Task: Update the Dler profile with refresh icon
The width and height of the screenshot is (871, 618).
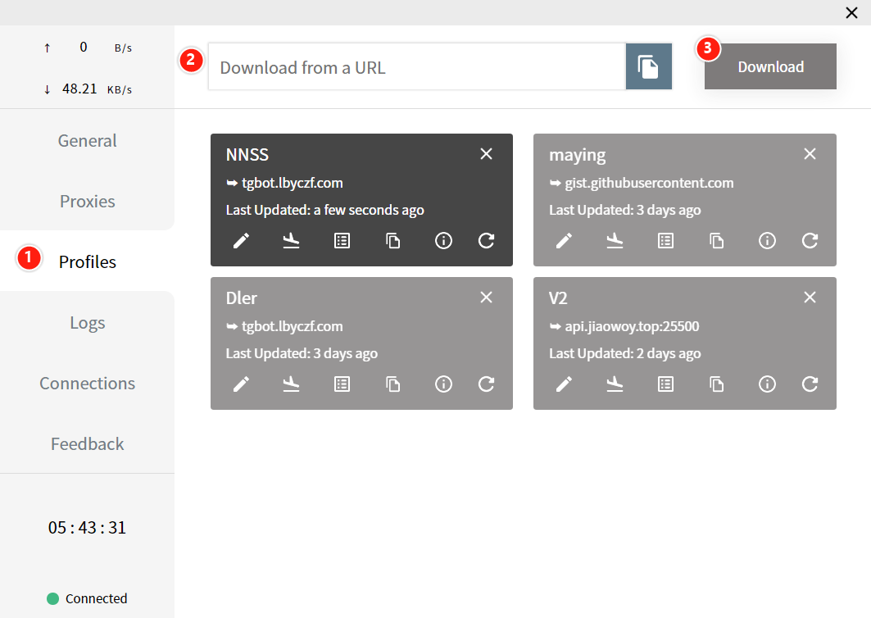Action: click(x=486, y=384)
